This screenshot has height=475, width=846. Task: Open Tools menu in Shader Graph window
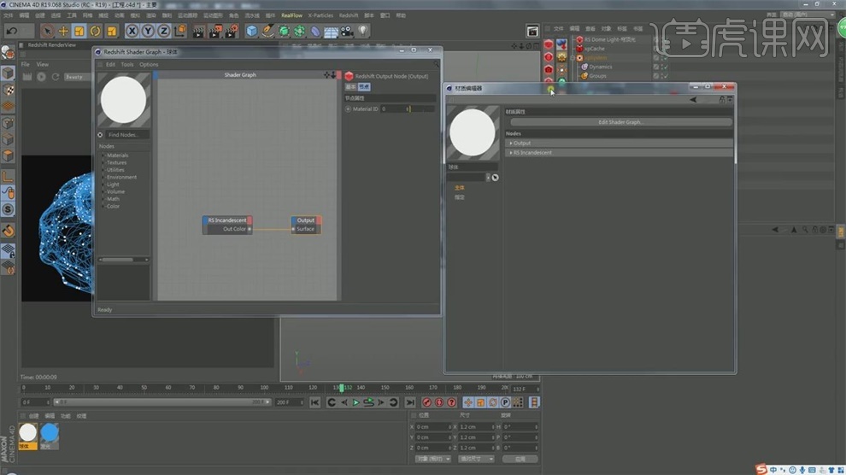click(127, 64)
